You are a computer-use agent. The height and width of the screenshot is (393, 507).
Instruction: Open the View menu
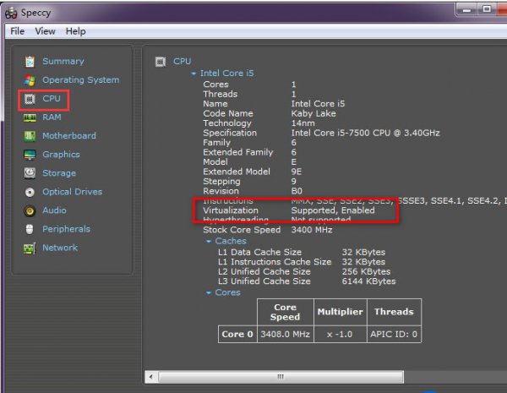[x=45, y=31]
